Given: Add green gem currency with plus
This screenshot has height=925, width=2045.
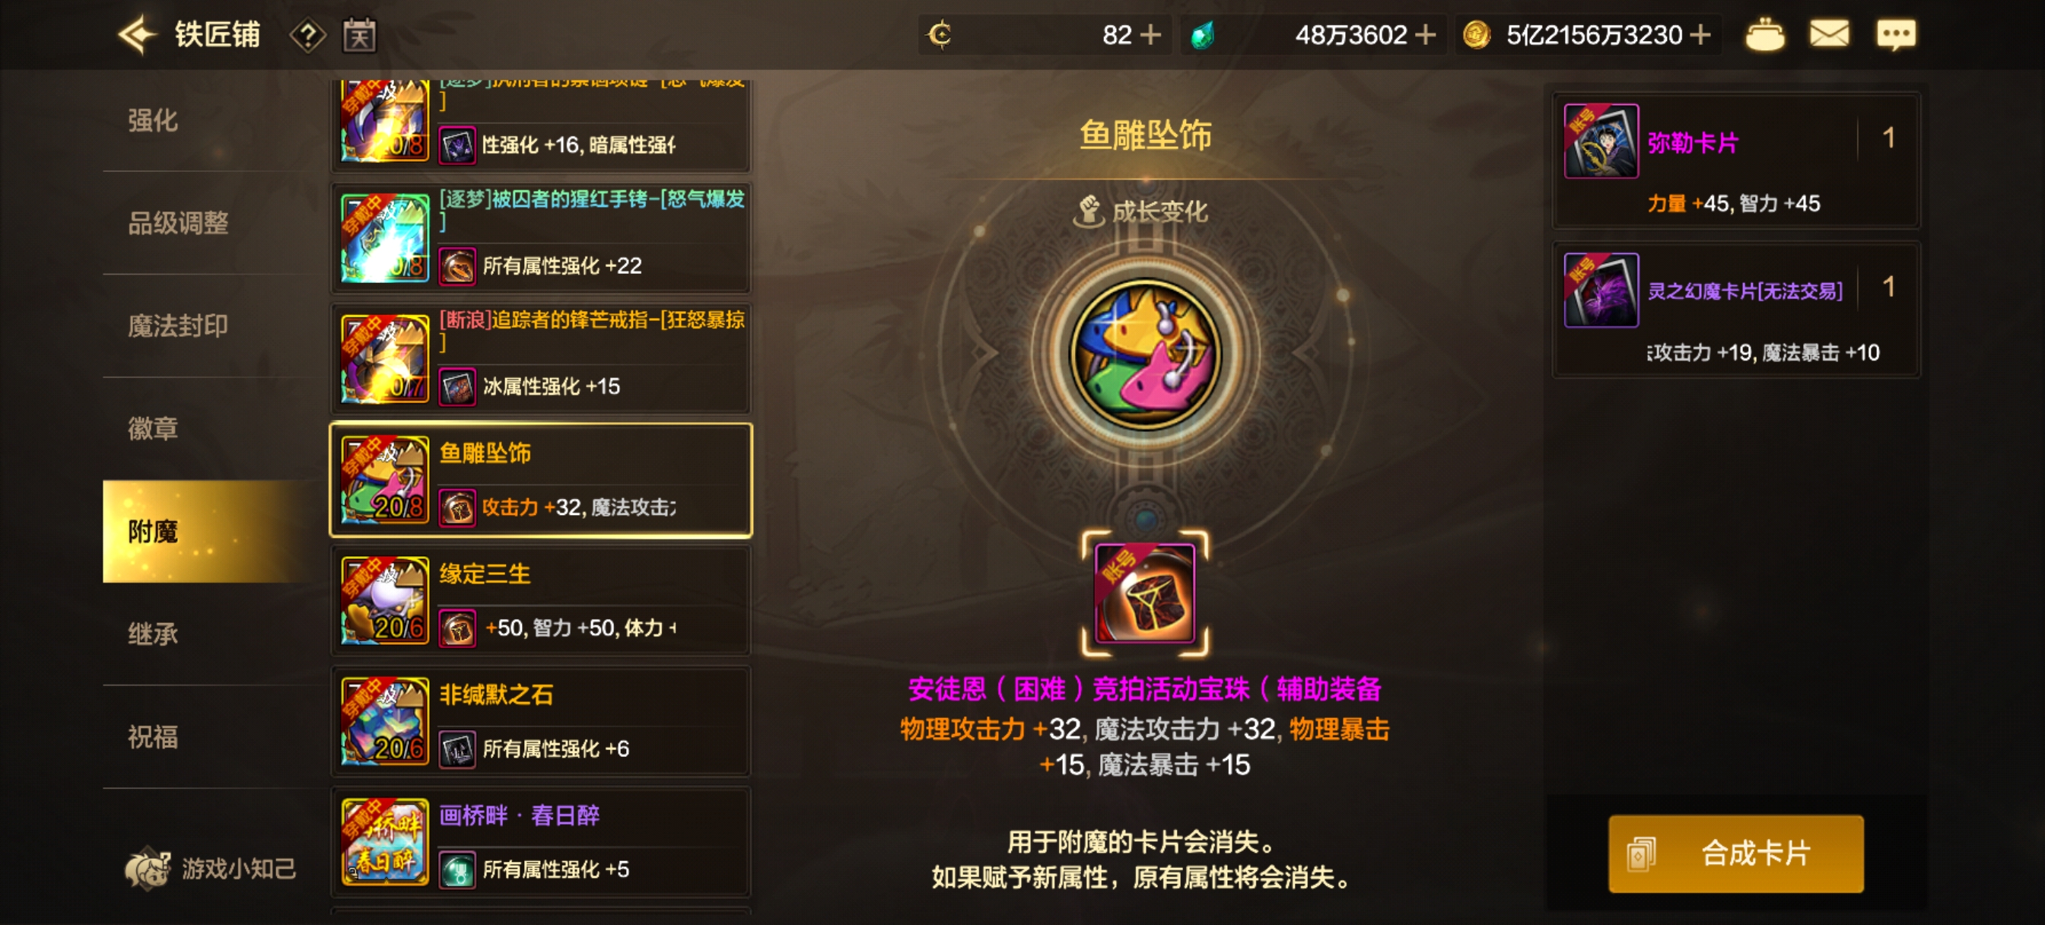Looking at the screenshot, I should click(x=1425, y=35).
